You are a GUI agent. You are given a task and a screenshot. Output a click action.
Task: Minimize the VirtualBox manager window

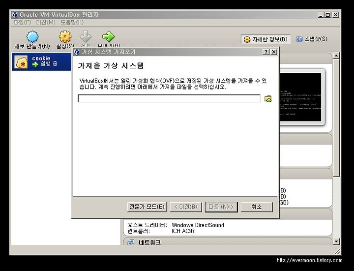[x=321, y=15]
